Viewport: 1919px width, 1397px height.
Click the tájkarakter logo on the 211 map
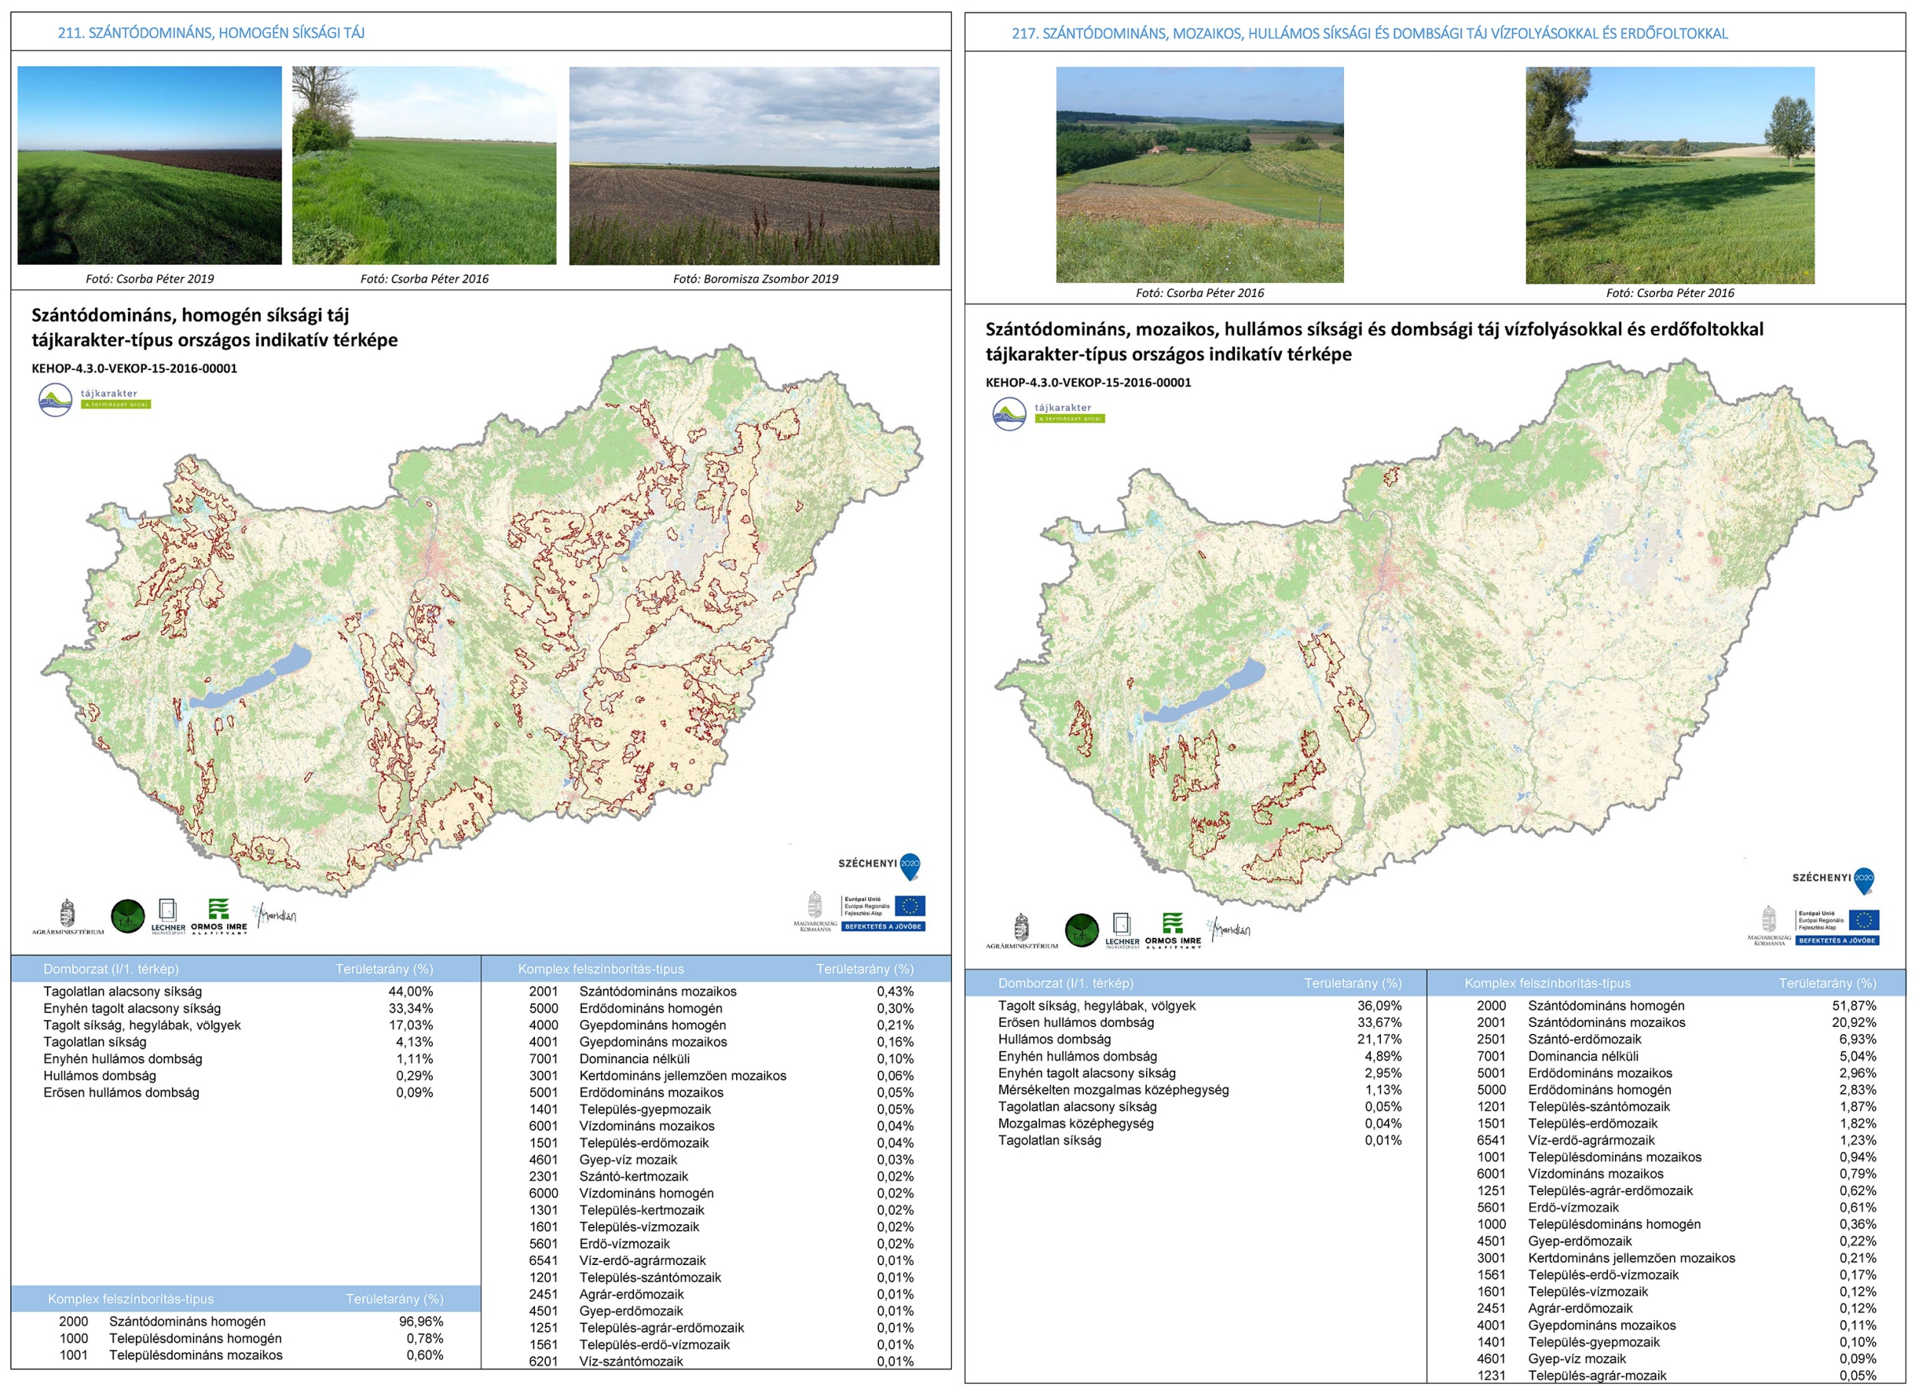(94, 399)
